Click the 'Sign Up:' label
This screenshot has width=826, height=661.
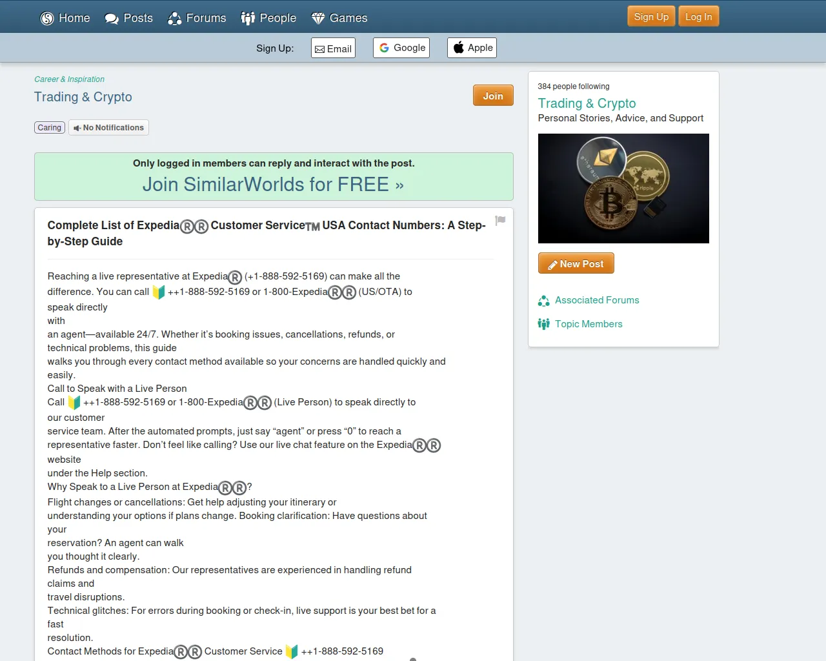coord(275,48)
